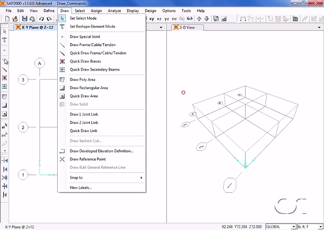
Task: Choose Draw Reference Point from the menu
Action: pos(88,159)
